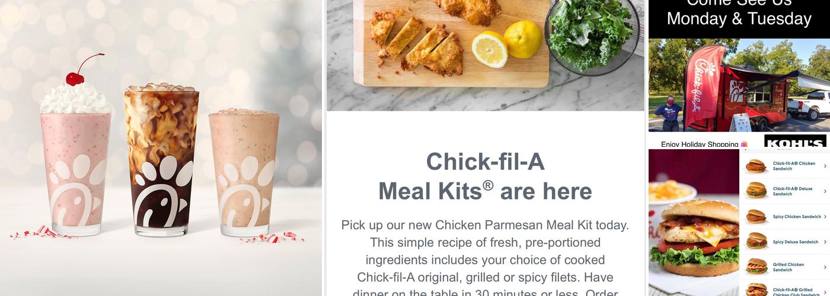
Task: Tap the Chick-fil-A Deluxe Sandwich thumbnail icon
Action: pos(756,191)
